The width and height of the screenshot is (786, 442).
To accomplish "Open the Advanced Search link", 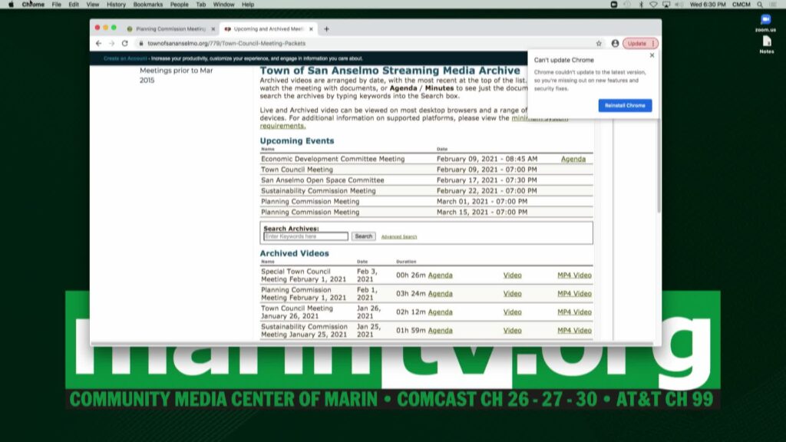I will click(399, 236).
